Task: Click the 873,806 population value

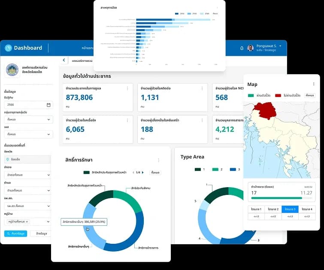Action: coord(79,97)
